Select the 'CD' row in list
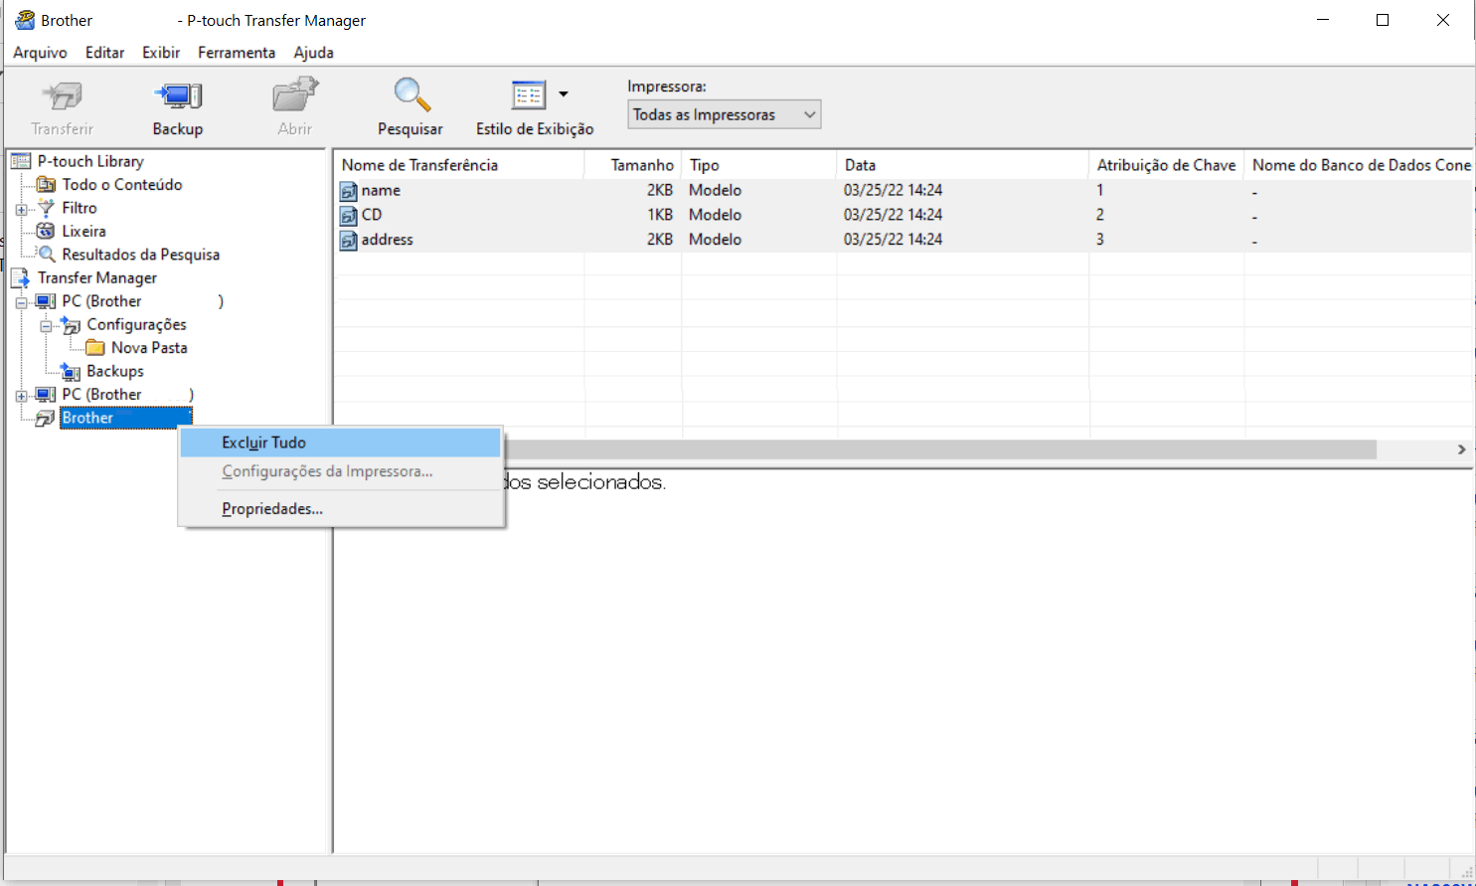This screenshot has height=886, width=1476. click(x=902, y=215)
